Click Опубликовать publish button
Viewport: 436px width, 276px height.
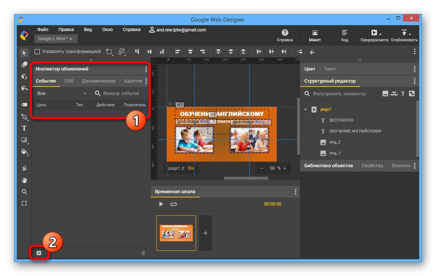[x=404, y=33]
